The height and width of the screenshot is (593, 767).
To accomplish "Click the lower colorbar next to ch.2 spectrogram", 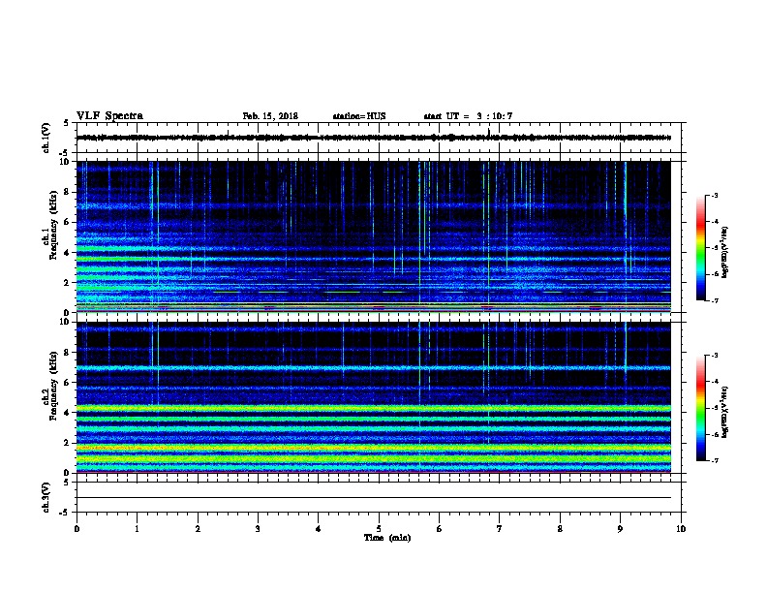I will click(700, 408).
